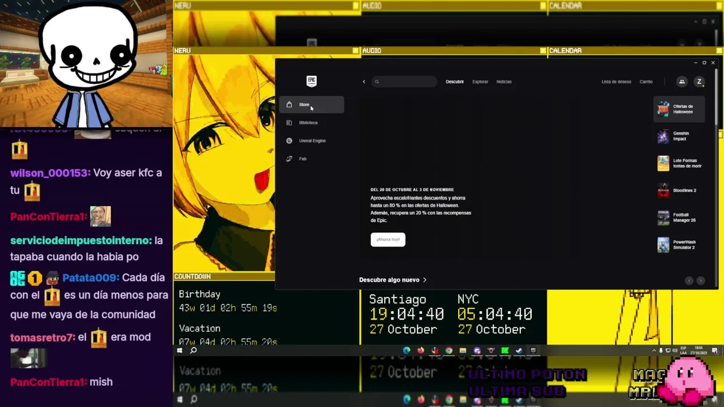
Task: Open the volume tray icon
Action: click(674, 350)
